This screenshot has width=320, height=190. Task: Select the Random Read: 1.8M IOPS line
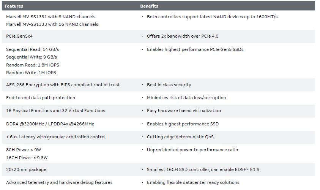(33, 65)
